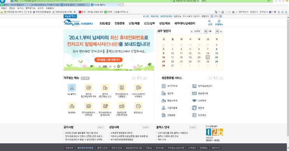Image resolution: width=289 pixels, height=151 pixels.
Task: Open 나의신고데이터 수임동의 icon
Action: click(138, 88)
